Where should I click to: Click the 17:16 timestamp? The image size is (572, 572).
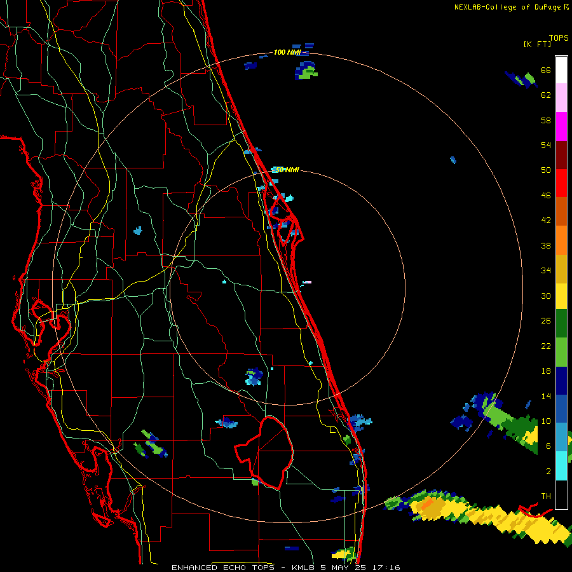(386, 568)
